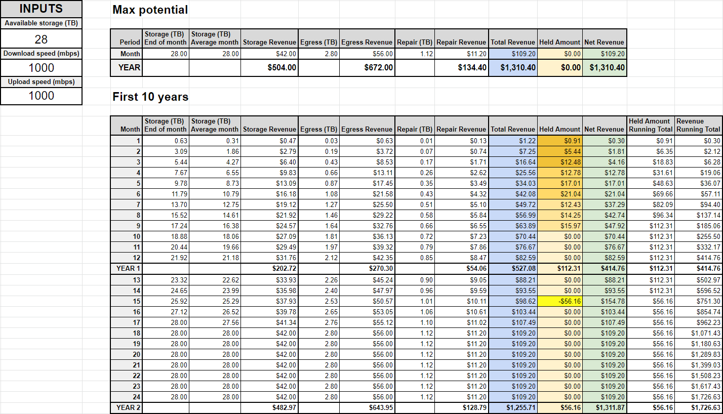Select month 5 total revenue $34.03
The width and height of the screenshot is (723, 414).
coord(513,183)
